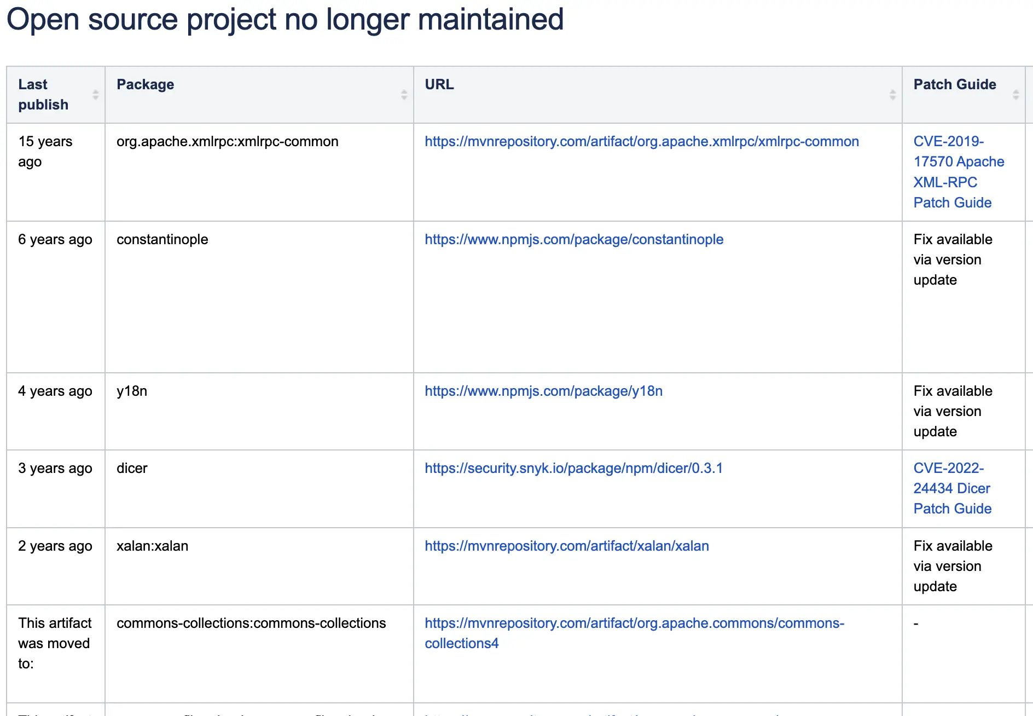Select the dicer package name cell
This screenshot has height=716, width=1033.
(x=259, y=488)
